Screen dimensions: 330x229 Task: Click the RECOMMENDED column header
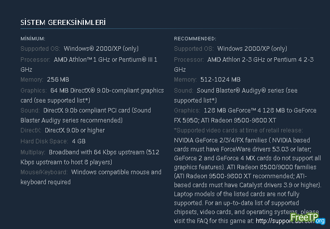click(195, 38)
